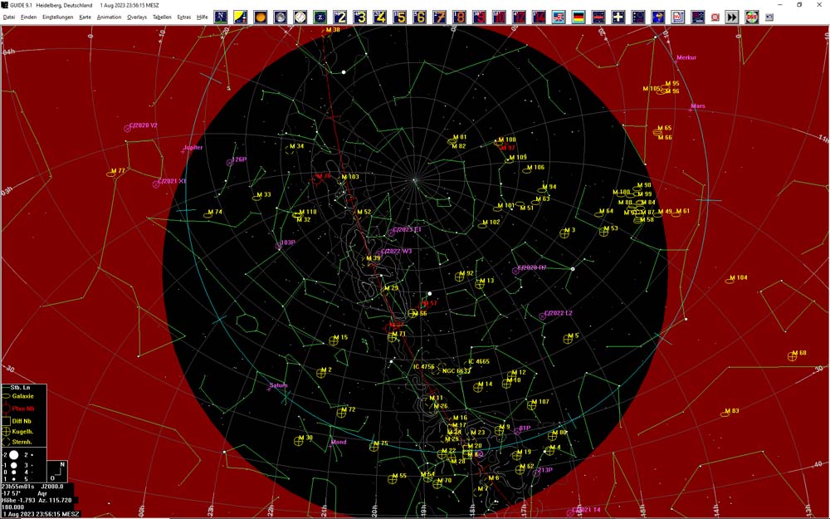Viewport: 830px width, 519px height.
Task: Click the N/O compass orientation box
Action: point(57,472)
